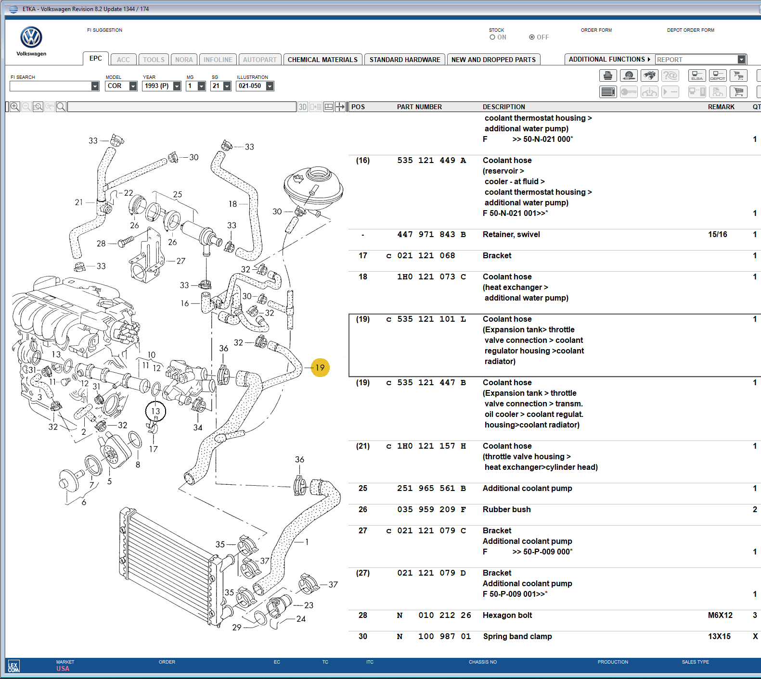Click the FI SUGGESTION label
The image size is (761, 679).
[x=105, y=30]
